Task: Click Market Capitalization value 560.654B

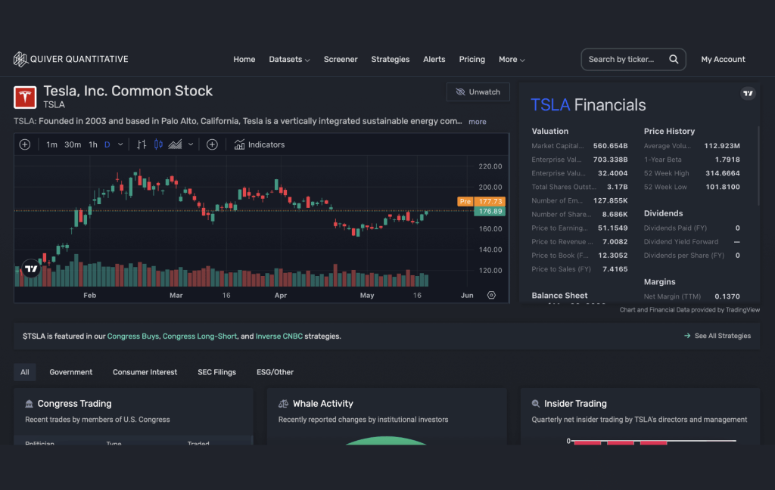Action: point(611,146)
